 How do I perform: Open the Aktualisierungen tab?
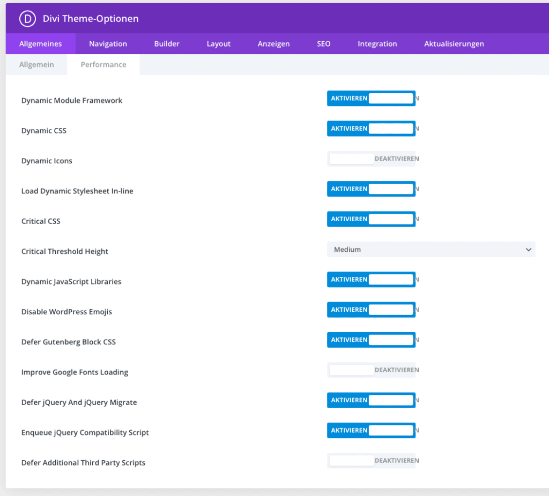click(x=454, y=43)
